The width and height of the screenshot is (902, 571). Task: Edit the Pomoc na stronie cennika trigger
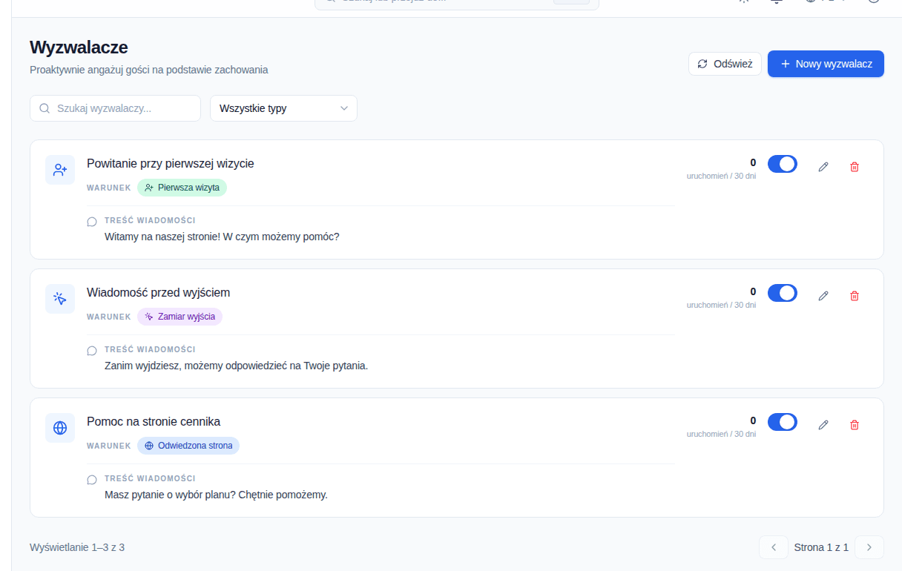coord(823,425)
